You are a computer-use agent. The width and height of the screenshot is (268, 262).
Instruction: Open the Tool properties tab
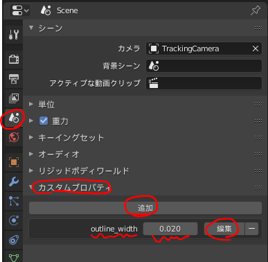click(14, 35)
